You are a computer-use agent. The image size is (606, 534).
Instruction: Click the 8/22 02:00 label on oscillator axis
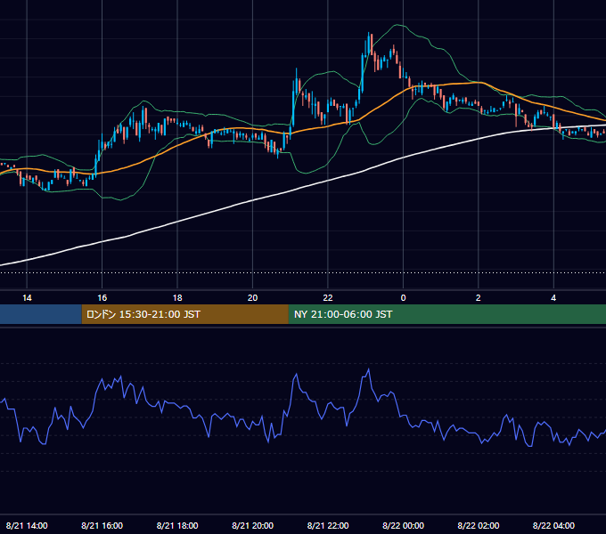coord(478,525)
